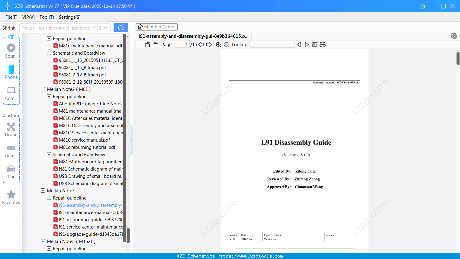460x259 pixels.
Task: Click inside the Lookup search field
Action: (272, 44)
